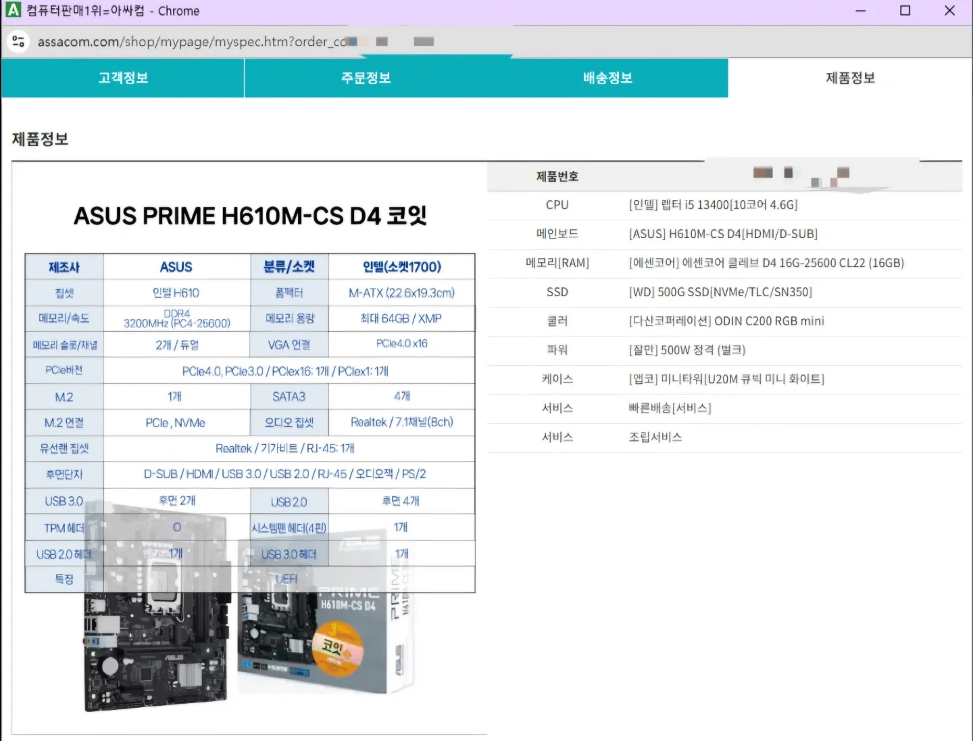The image size is (973, 741).
Task: Click the site information icon in address bar
Action: (x=18, y=41)
